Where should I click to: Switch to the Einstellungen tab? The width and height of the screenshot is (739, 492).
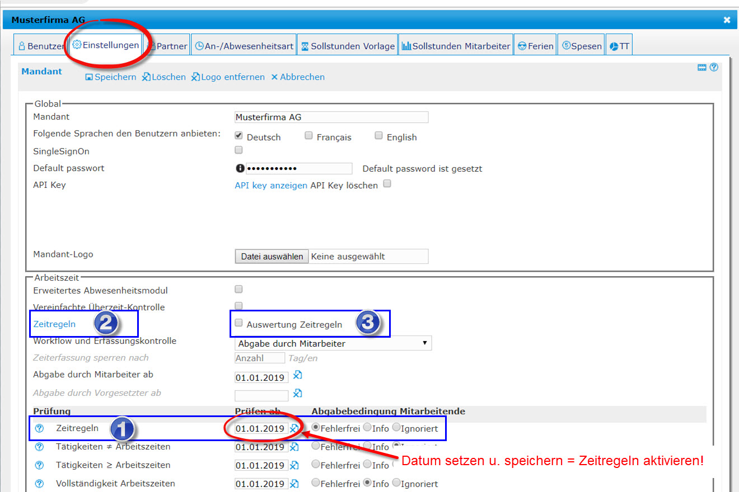(106, 45)
